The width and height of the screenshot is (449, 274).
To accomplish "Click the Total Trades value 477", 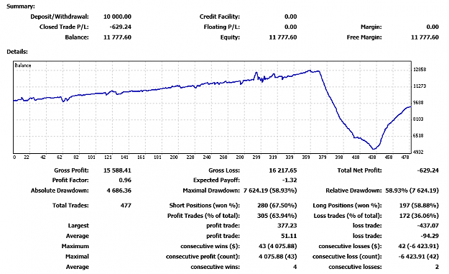I will pyautogui.click(x=126, y=206).
